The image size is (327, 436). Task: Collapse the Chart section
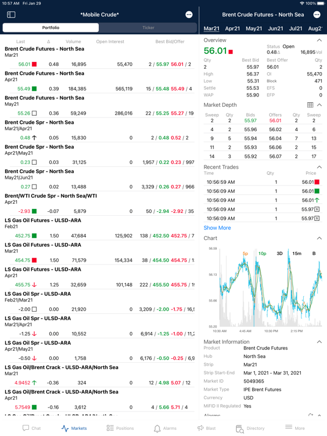click(319, 238)
